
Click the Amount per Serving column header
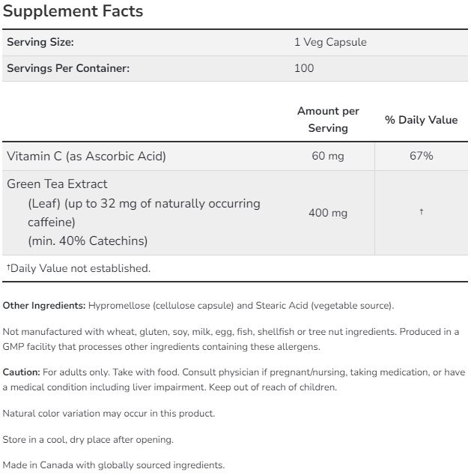pyautogui.click(x=328, y=119)
